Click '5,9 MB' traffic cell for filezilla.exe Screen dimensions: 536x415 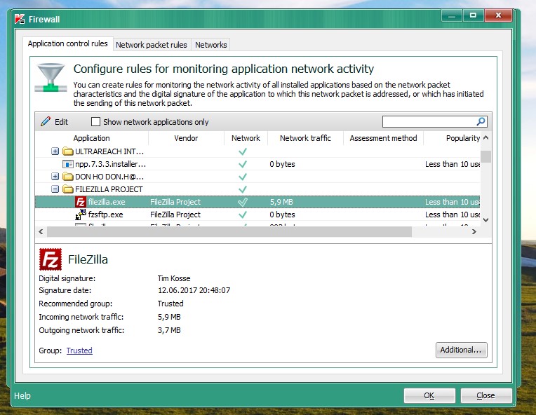pos(281,202)
